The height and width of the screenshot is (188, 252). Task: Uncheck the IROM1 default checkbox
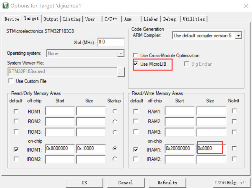point(16,150)
